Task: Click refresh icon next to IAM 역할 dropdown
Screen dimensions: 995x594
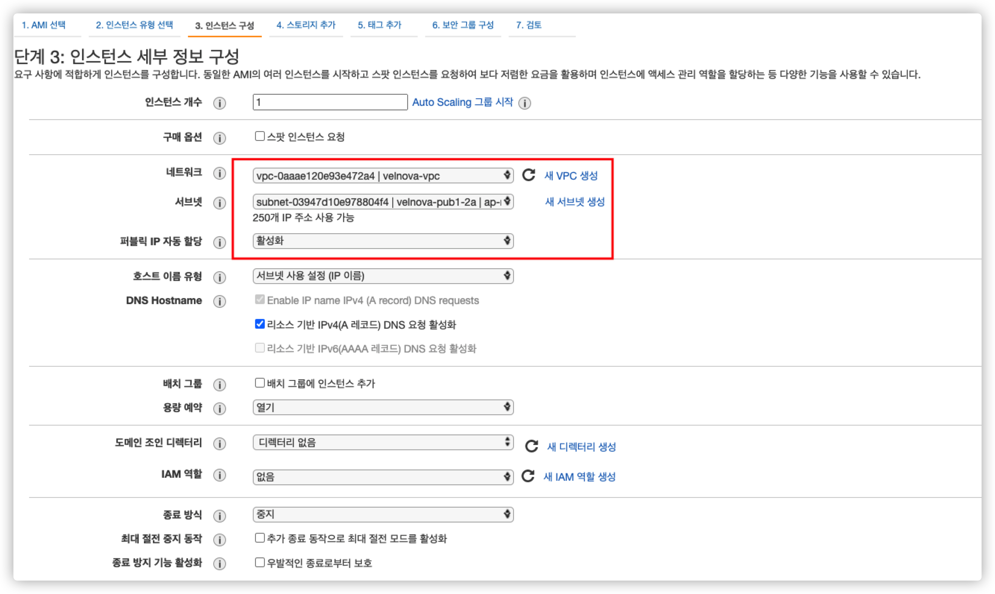Action: tap(528, 476)
